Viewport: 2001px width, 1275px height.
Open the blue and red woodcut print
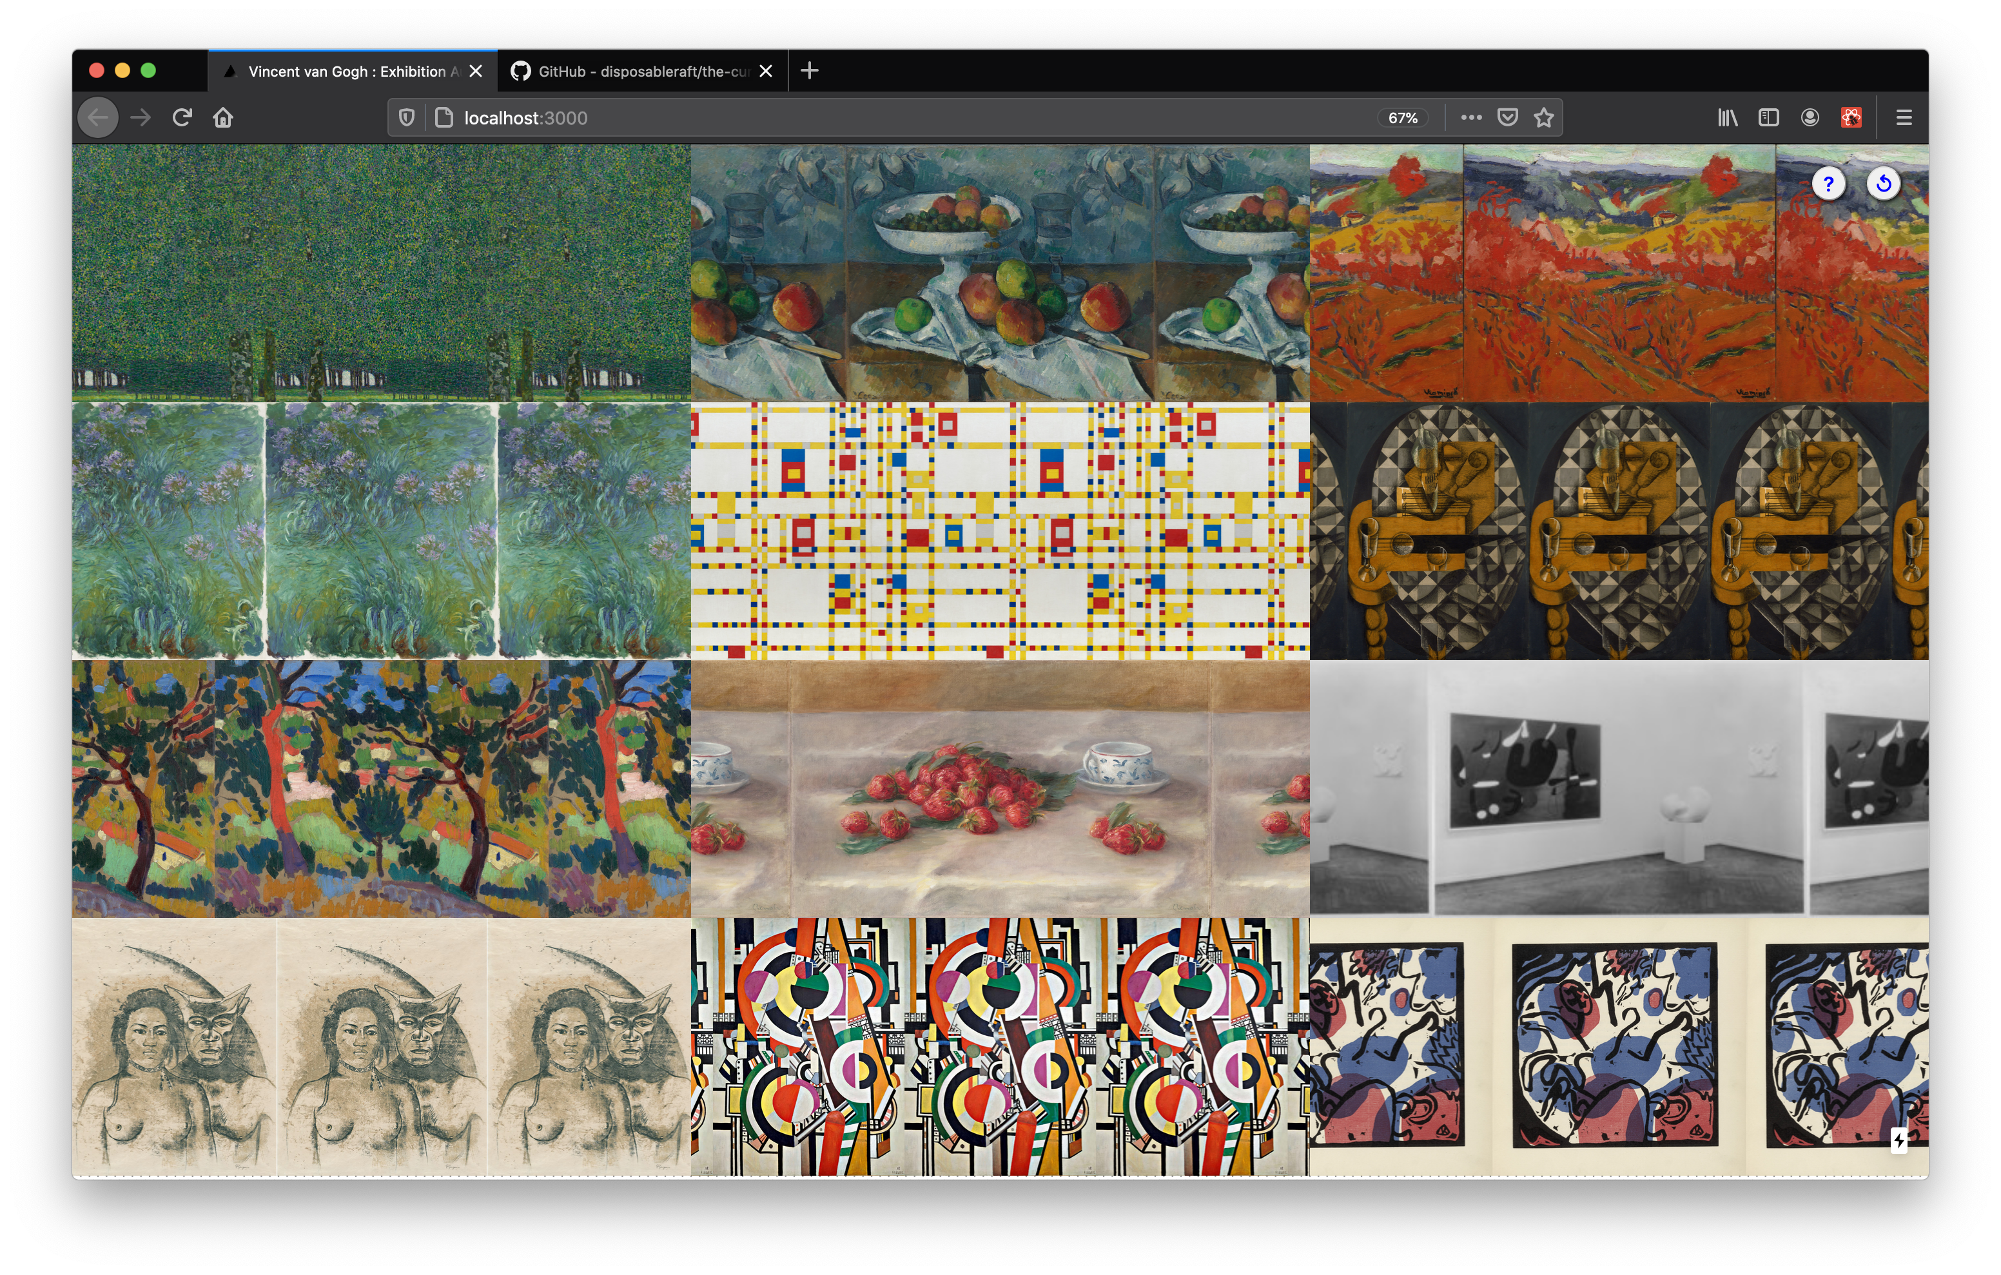tap(1619, 1046)
